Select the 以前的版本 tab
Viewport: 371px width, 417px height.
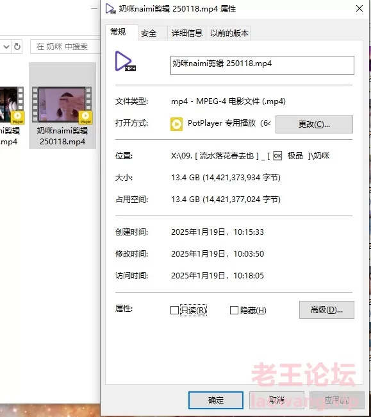pos(229,33)
